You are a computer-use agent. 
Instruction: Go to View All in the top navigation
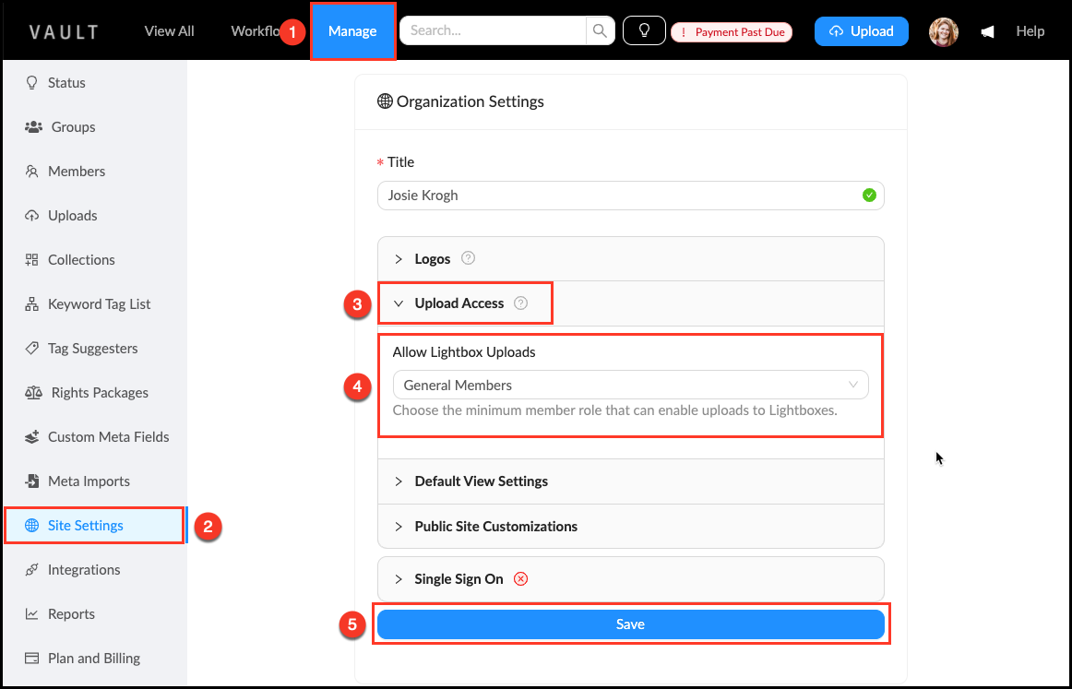[x=169, y=31]
